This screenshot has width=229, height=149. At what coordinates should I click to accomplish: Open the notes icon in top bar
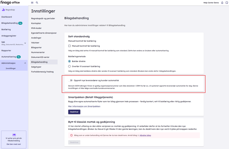[227, 3]
